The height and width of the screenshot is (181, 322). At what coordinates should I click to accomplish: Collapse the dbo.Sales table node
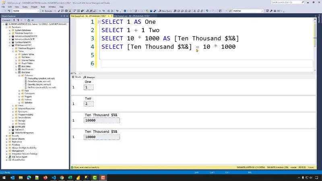[16, 72]
